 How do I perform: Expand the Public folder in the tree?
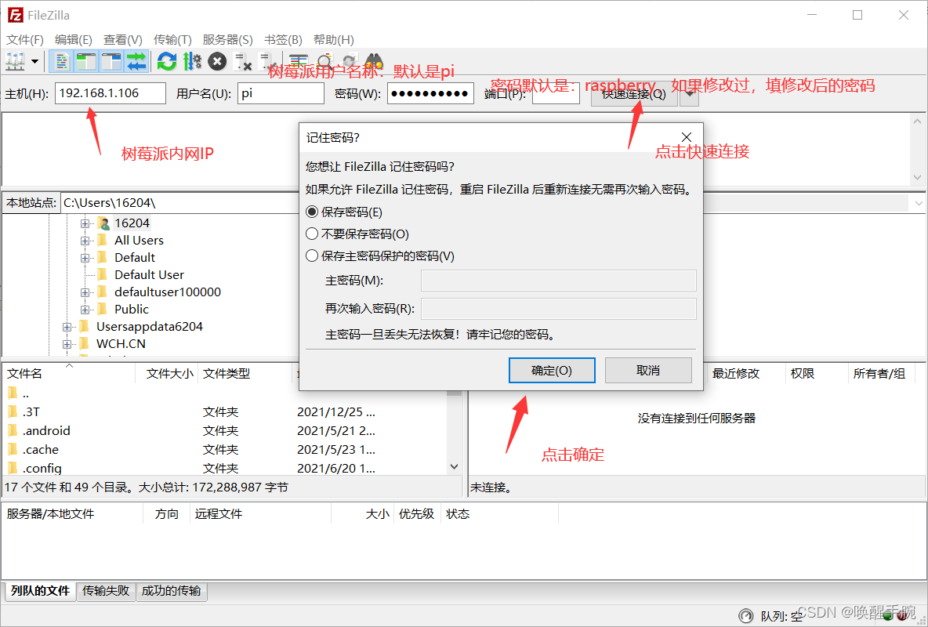(85, 309)
